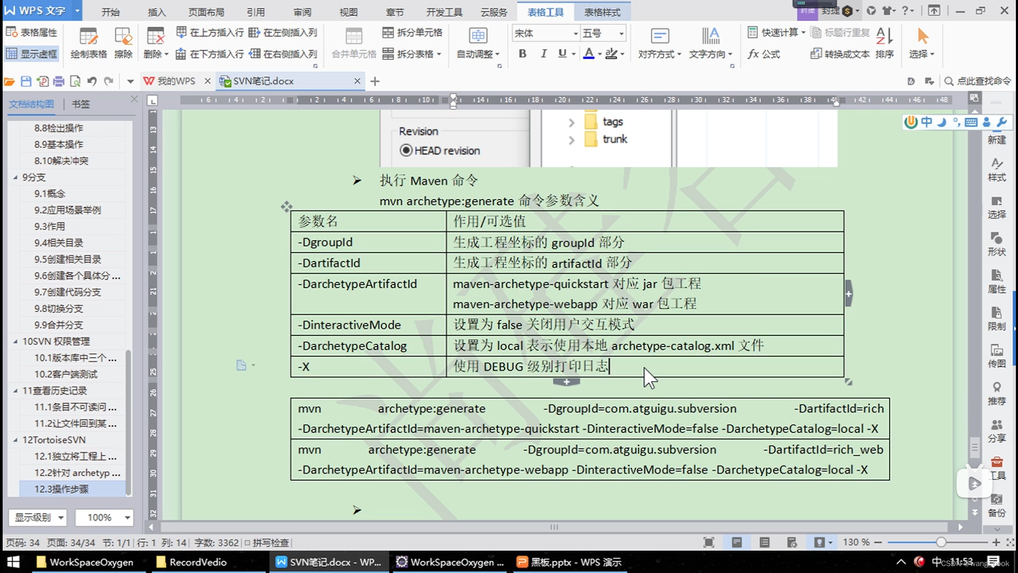Open the Alignment dropdown

coord(659,54)
